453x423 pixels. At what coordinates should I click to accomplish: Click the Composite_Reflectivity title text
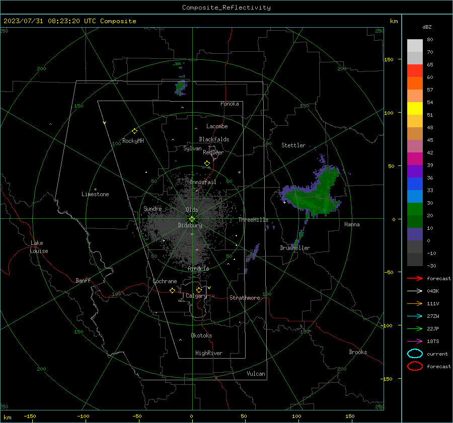coord(226,8)
